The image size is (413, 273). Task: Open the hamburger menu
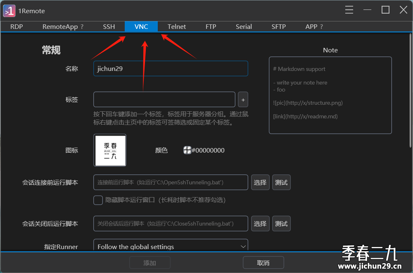tap(349, 10)
